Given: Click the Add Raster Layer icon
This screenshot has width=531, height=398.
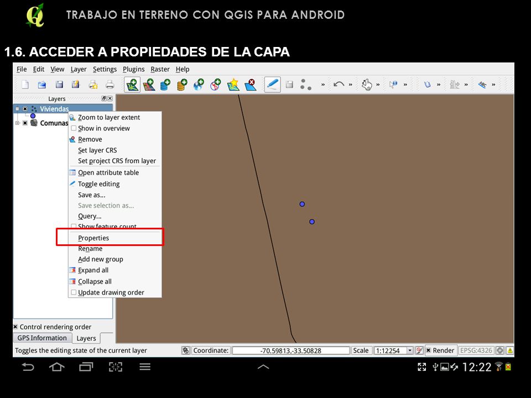Looking at the screenshot, I should click(149, 84).
